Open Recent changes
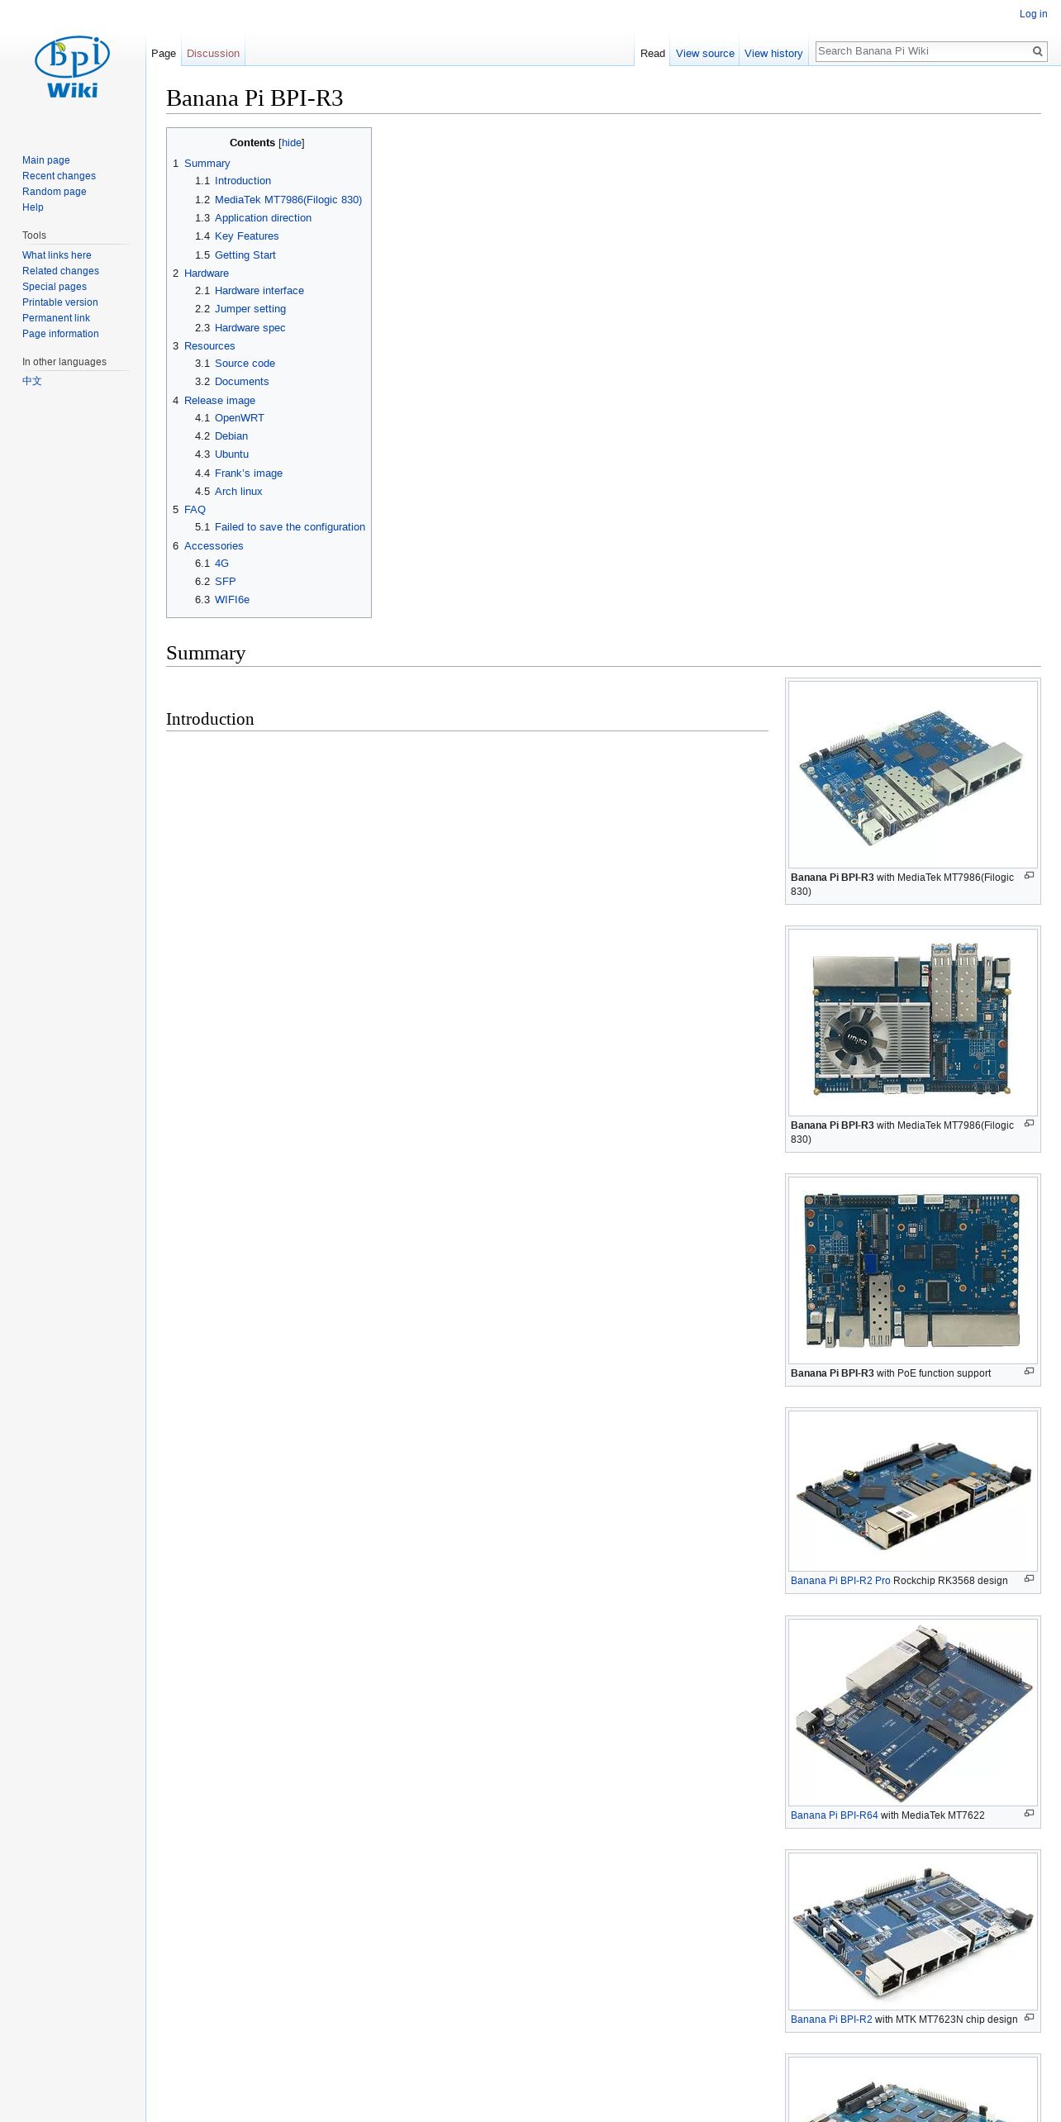 coord(59,176)
